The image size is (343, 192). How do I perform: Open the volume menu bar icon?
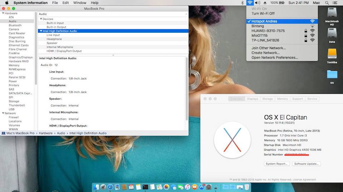(258, 3)
